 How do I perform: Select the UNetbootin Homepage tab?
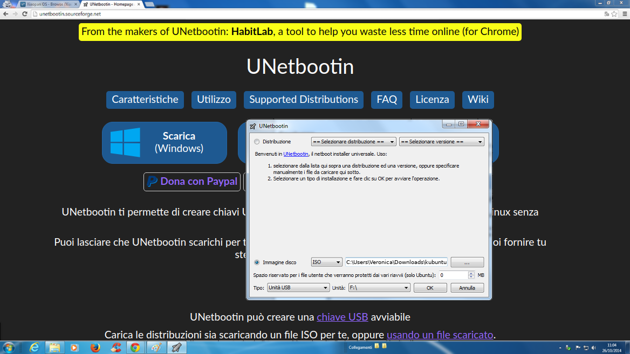111,4
